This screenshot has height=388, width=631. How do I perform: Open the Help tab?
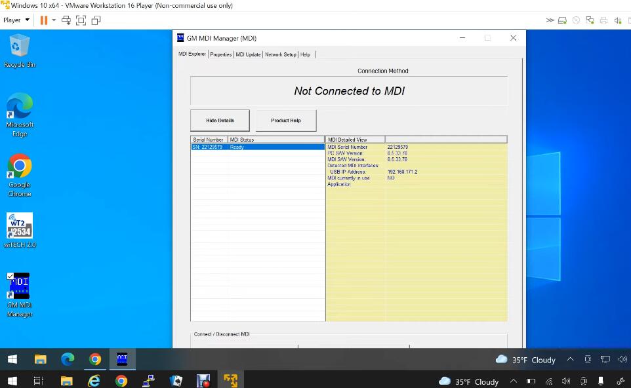click(305, 54)
